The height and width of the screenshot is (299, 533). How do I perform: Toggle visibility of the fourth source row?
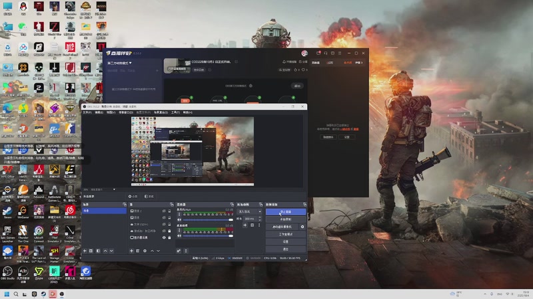[164, 231]
